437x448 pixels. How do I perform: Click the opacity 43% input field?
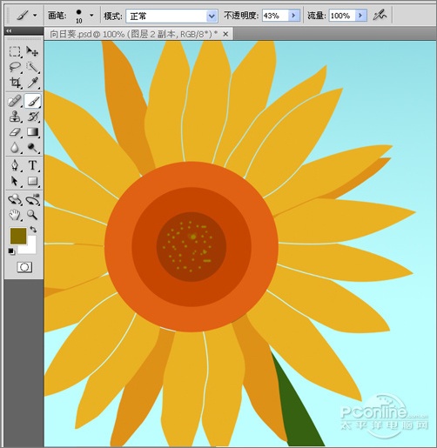pyautogui.click(x=275, y=16)
